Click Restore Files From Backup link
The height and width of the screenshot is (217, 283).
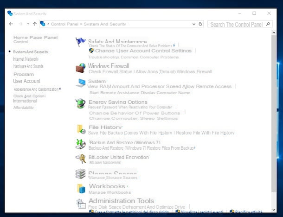(x=170, y=148)
